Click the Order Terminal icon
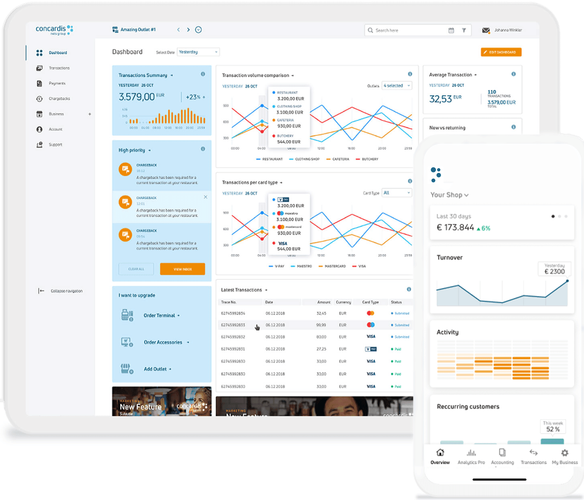The height and width of the screenshot is (500, 584). coord(127,315)
